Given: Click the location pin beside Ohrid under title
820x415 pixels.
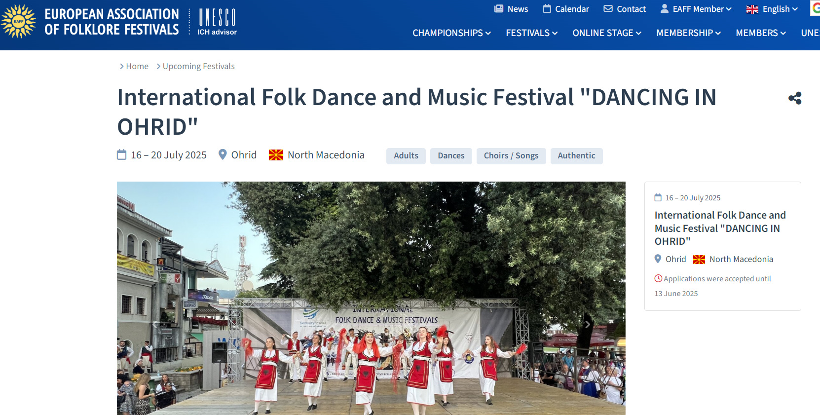Looking at the screenshot, I should click(223, 155).
